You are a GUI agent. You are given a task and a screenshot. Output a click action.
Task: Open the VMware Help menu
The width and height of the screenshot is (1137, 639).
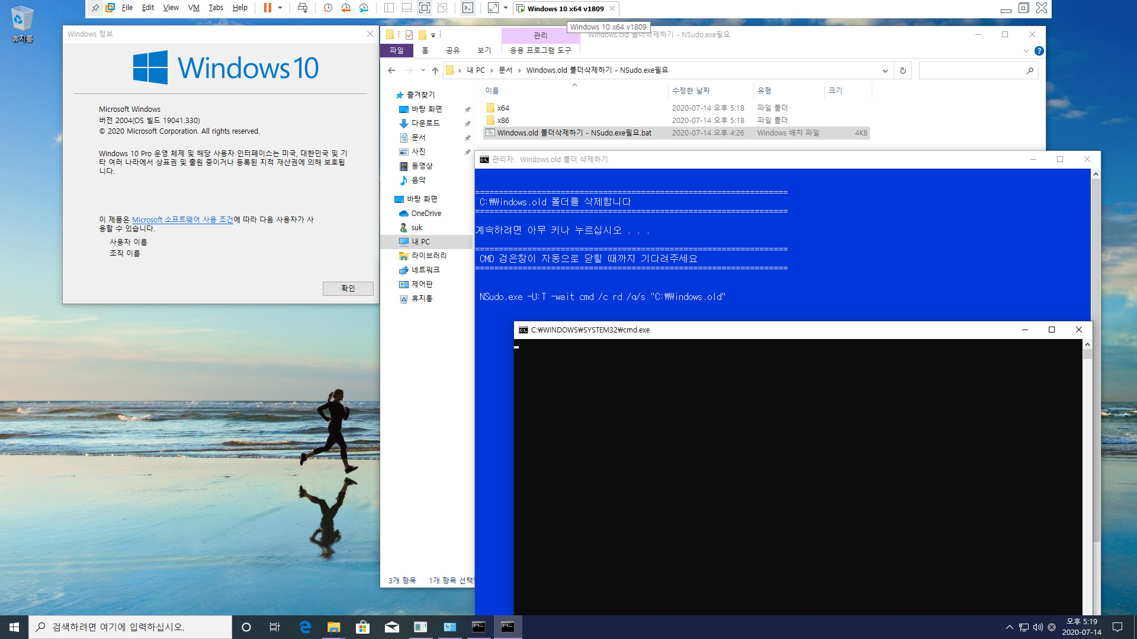tap(240, 8)
